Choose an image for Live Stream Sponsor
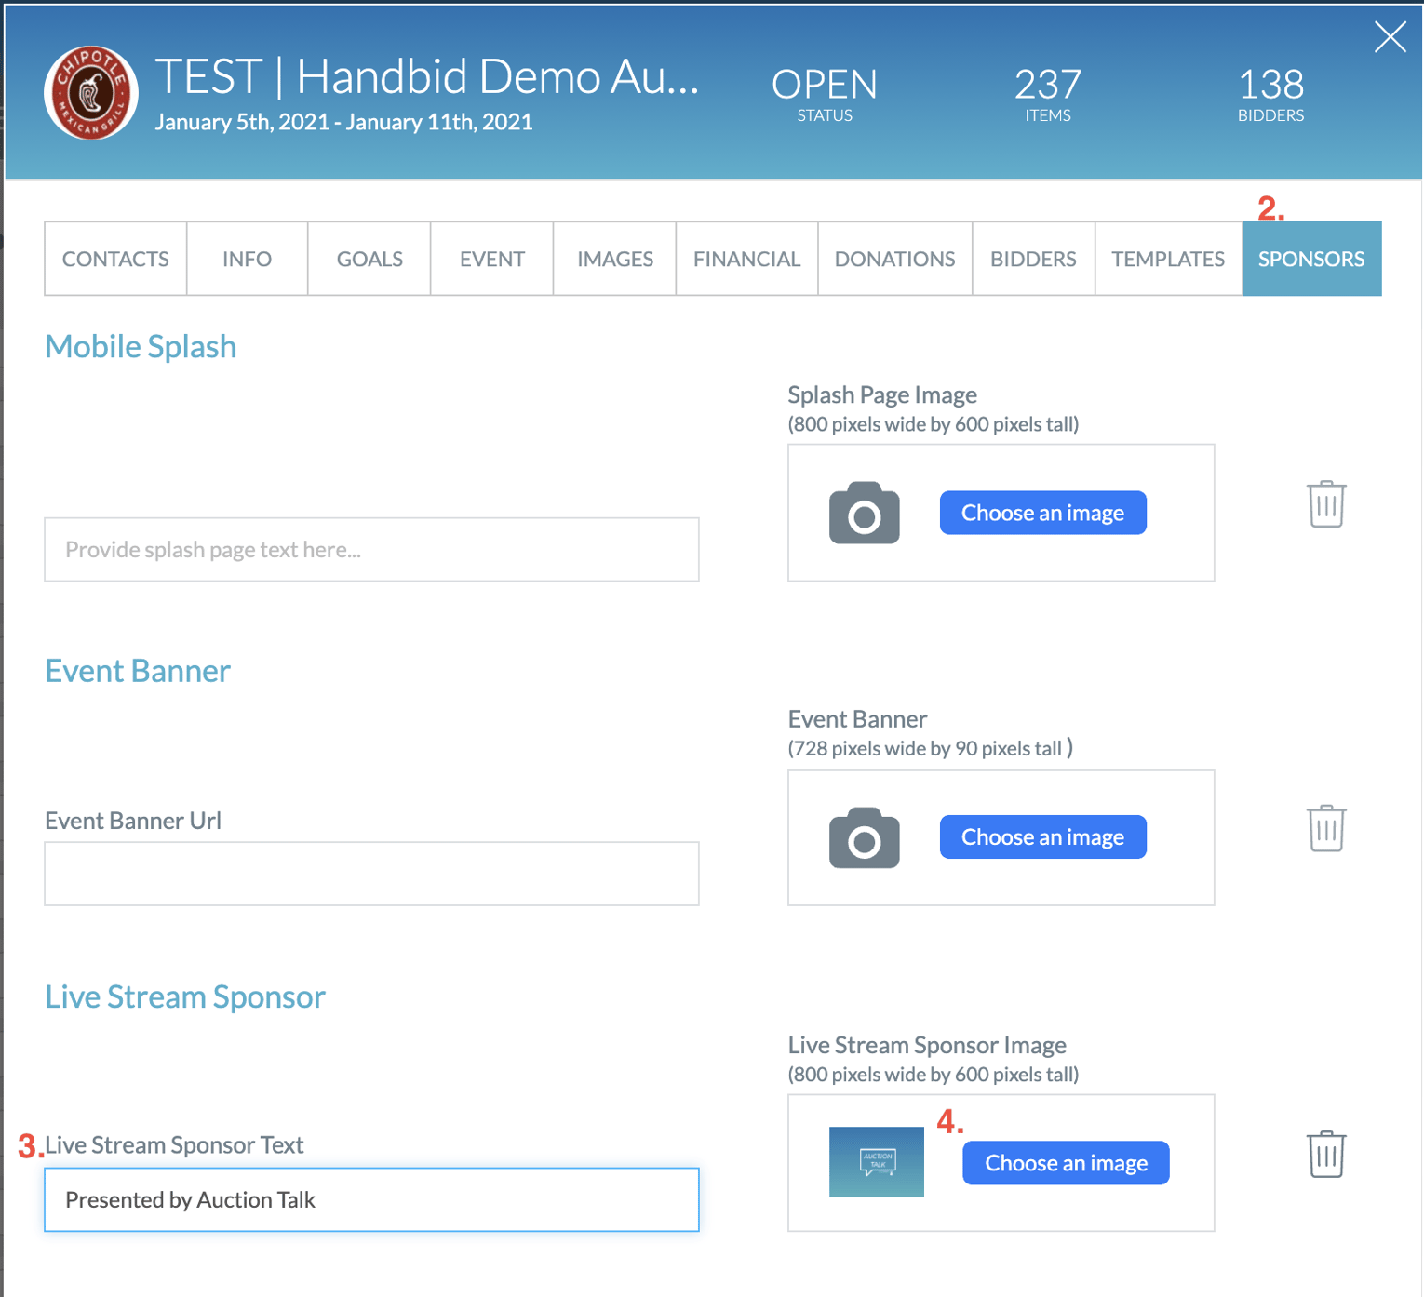The width and height of the screenshot is (1424, 1297). pyautogui.click(x=1066, y=1163)
